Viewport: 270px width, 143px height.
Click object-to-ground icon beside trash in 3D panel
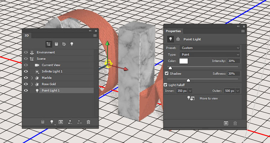click(x=79, y=122)
